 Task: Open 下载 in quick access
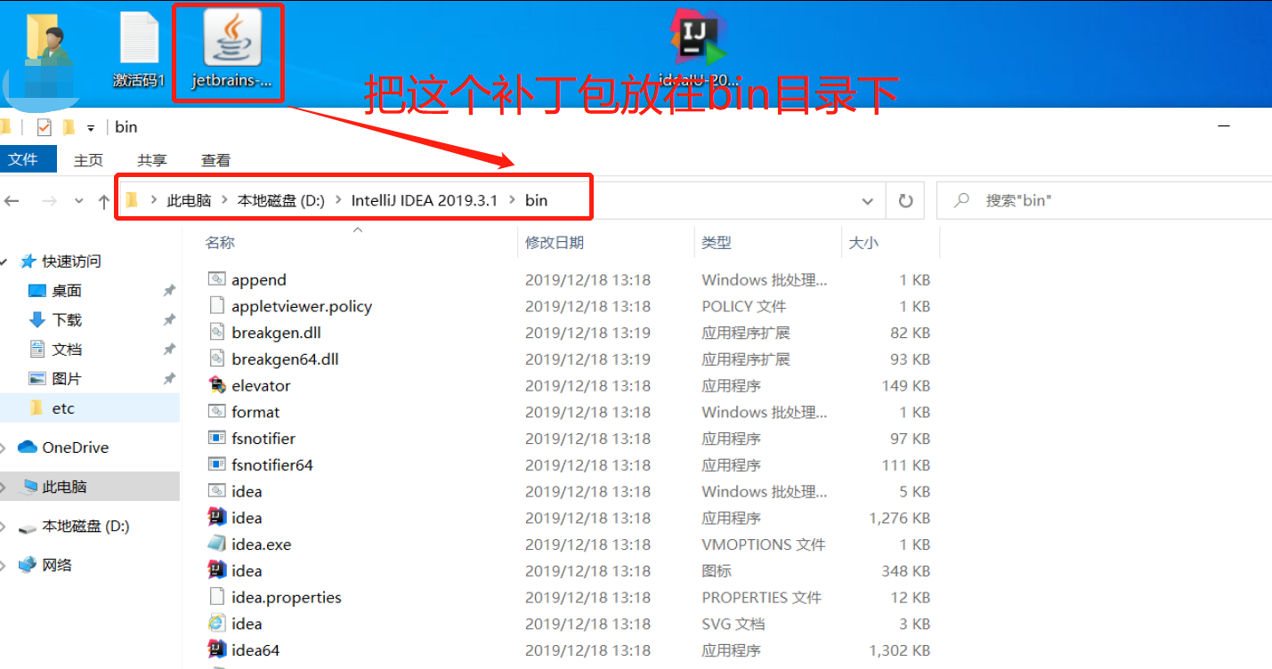pos(67,320)
